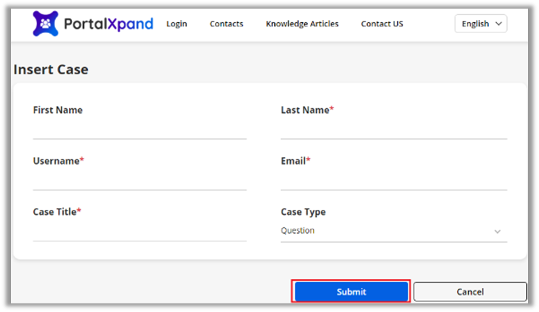Open the English language dropdown
539x312 pixels.
(480, 24)
